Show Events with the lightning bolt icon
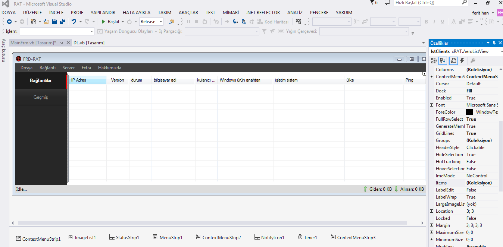 (x=462, y=61)
